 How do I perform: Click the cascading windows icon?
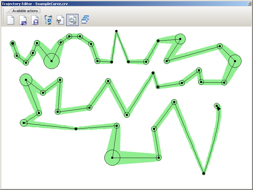(x=85, y=20)
